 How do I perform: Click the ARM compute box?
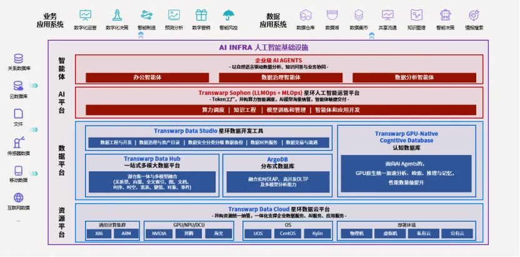coord(126,233)
